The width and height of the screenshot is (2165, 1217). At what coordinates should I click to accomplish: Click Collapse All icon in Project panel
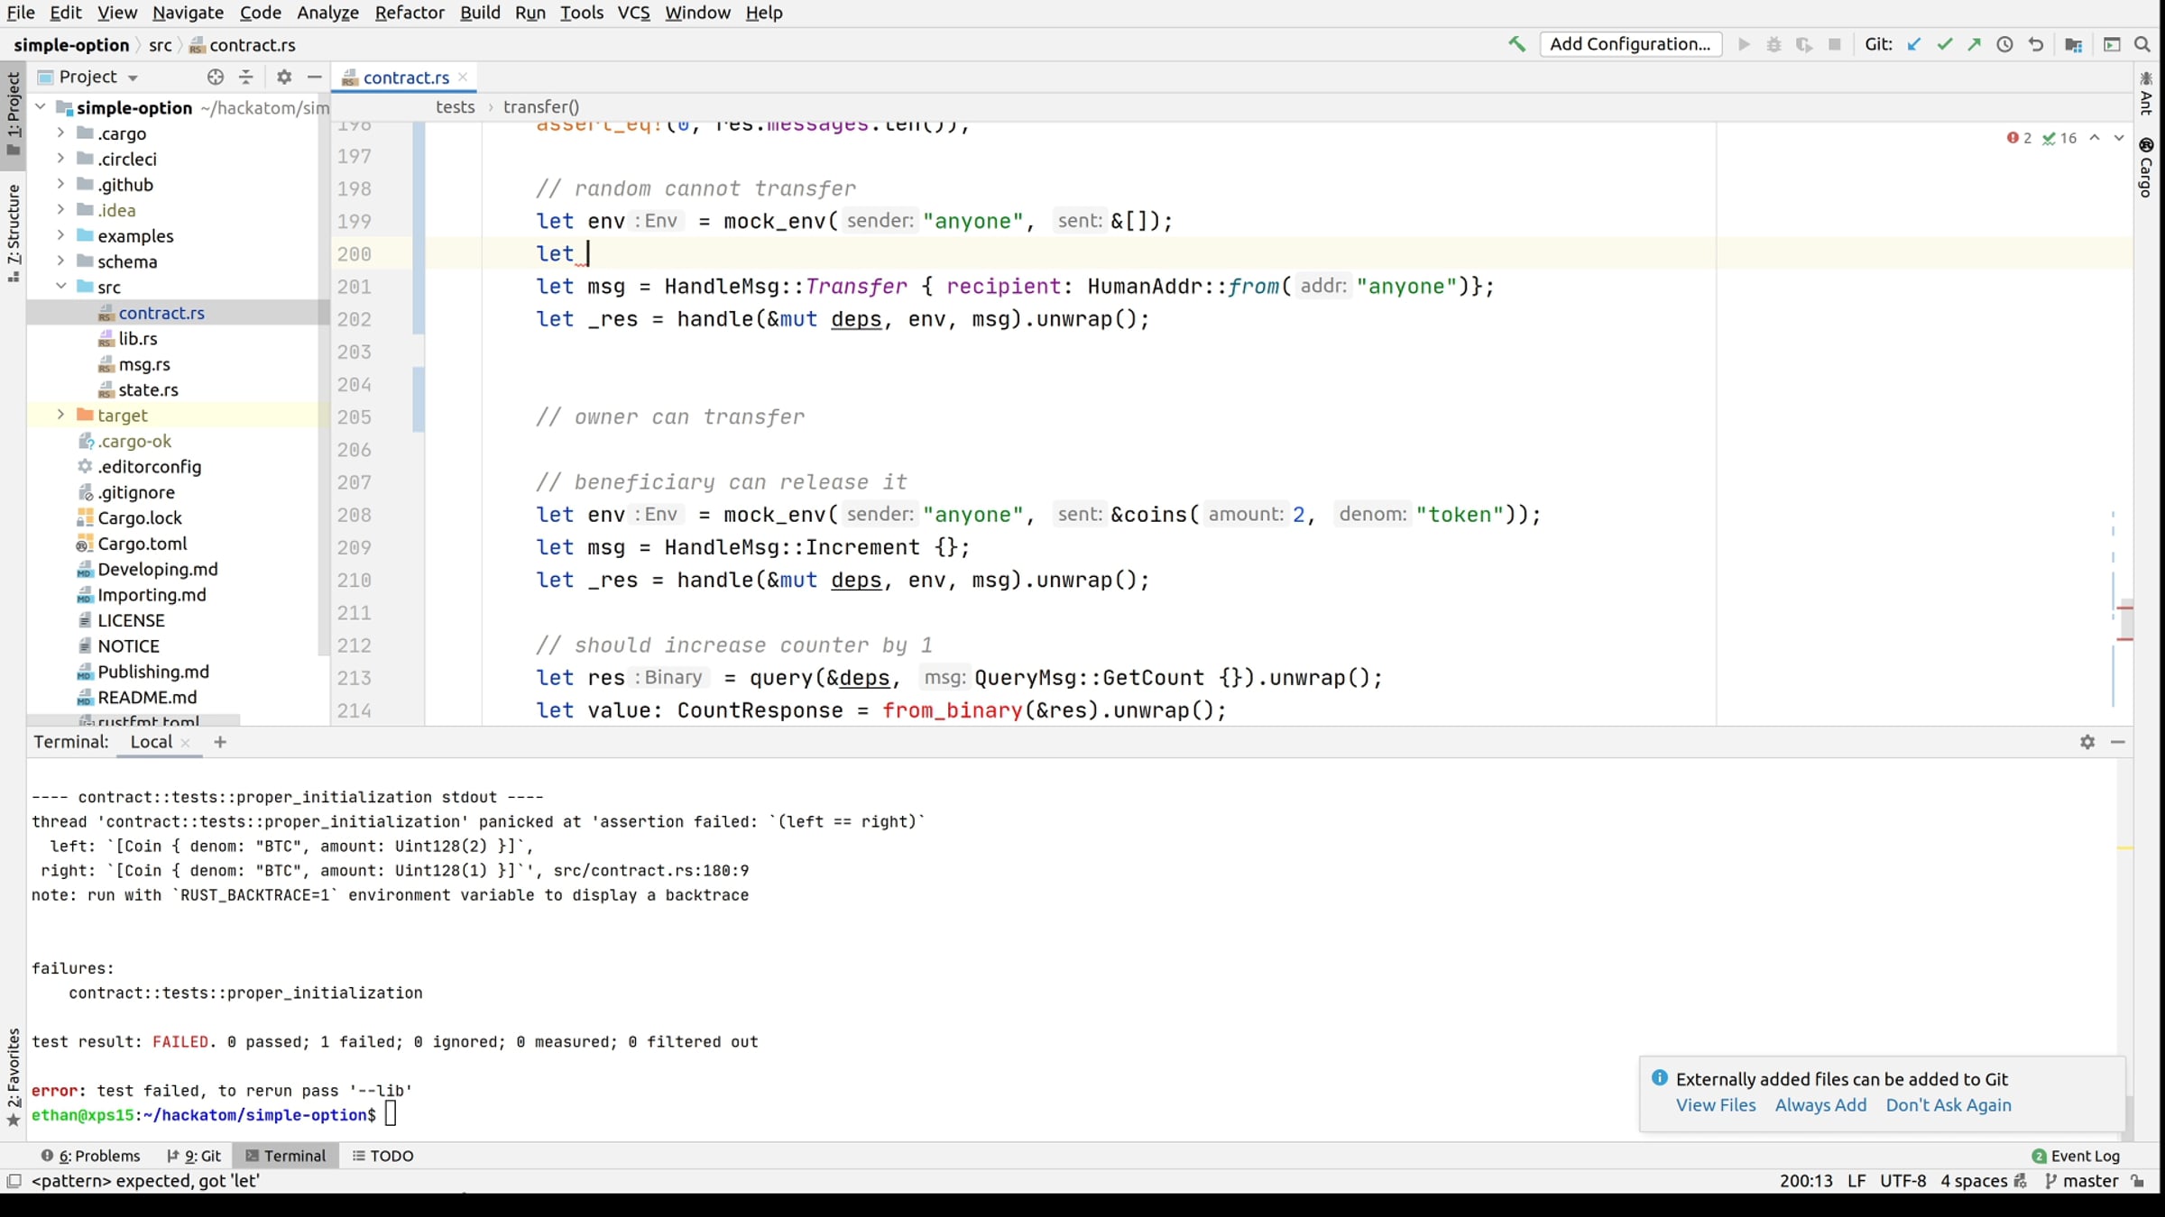tap(245, 77)
